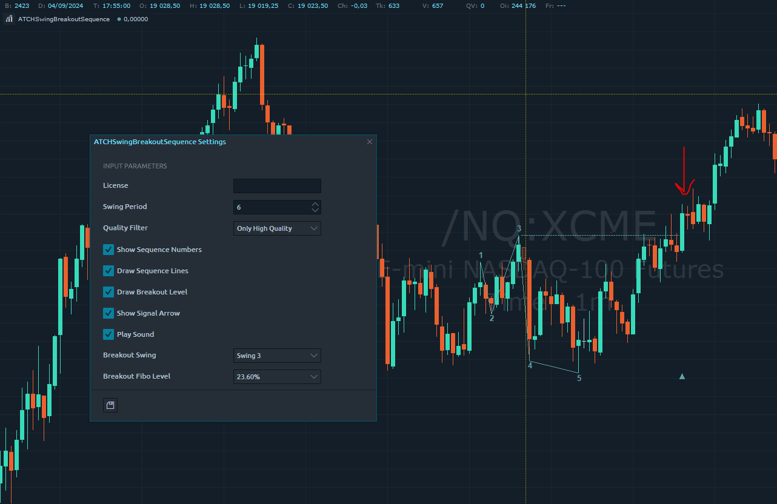The height and width of the screenshot is (504, 777).
Task: Click the ATCHSwingBreakoutSequence indicator label
Action: (64, 19)
